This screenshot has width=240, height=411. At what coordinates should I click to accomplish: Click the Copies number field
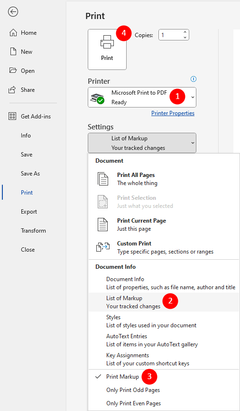click(170, 35)
